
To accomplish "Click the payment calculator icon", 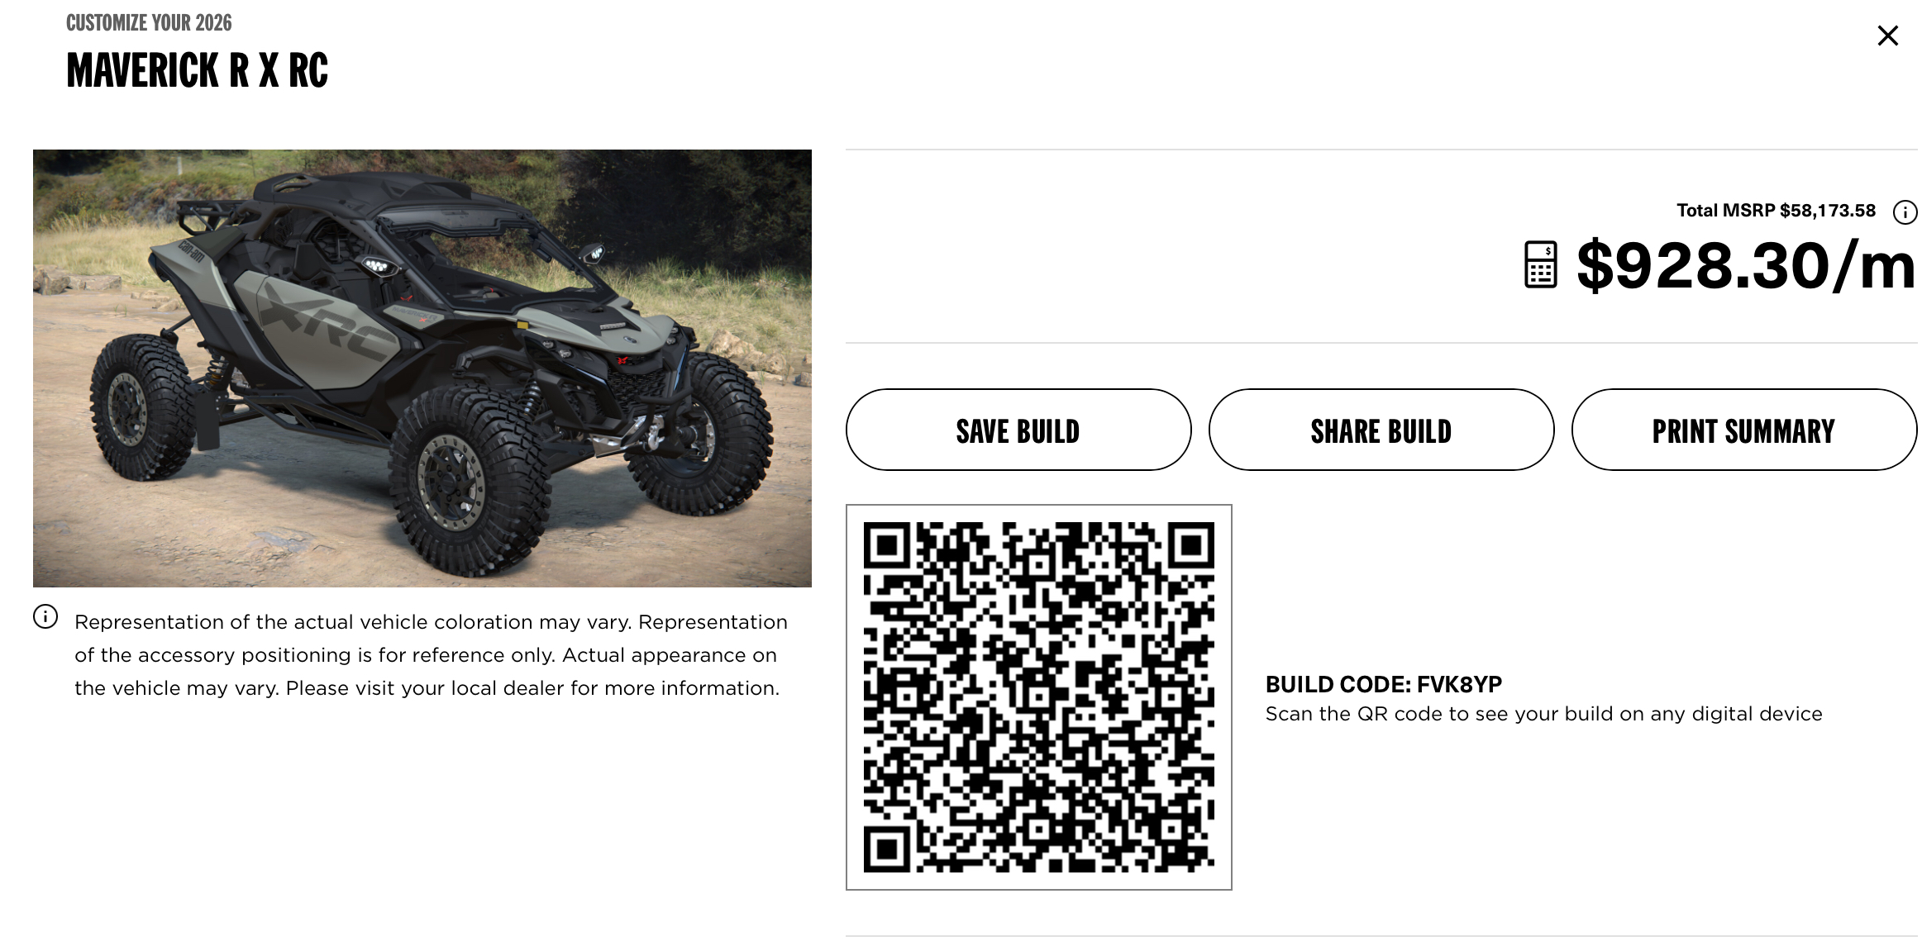I will click(1540, 265).
